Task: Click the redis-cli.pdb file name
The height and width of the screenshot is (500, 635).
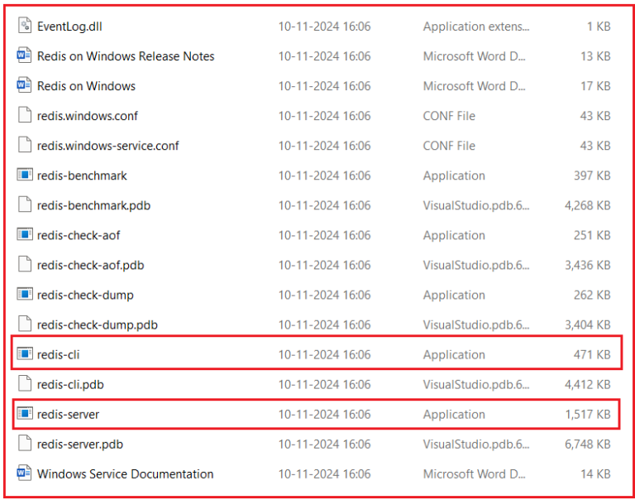Action: point(70,384)
